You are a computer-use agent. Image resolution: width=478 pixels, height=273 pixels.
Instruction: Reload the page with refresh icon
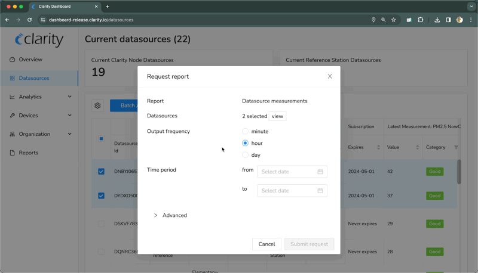point(29,20)
